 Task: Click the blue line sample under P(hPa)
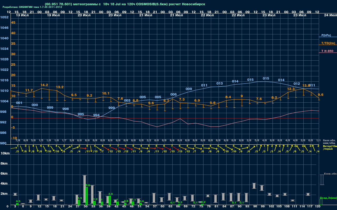coord(328,37)
